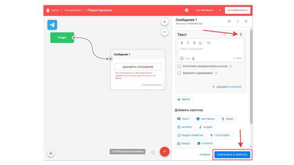Click the Сообщение 1 input connector
Screen dimensions: 294x165
click(111, 59)
